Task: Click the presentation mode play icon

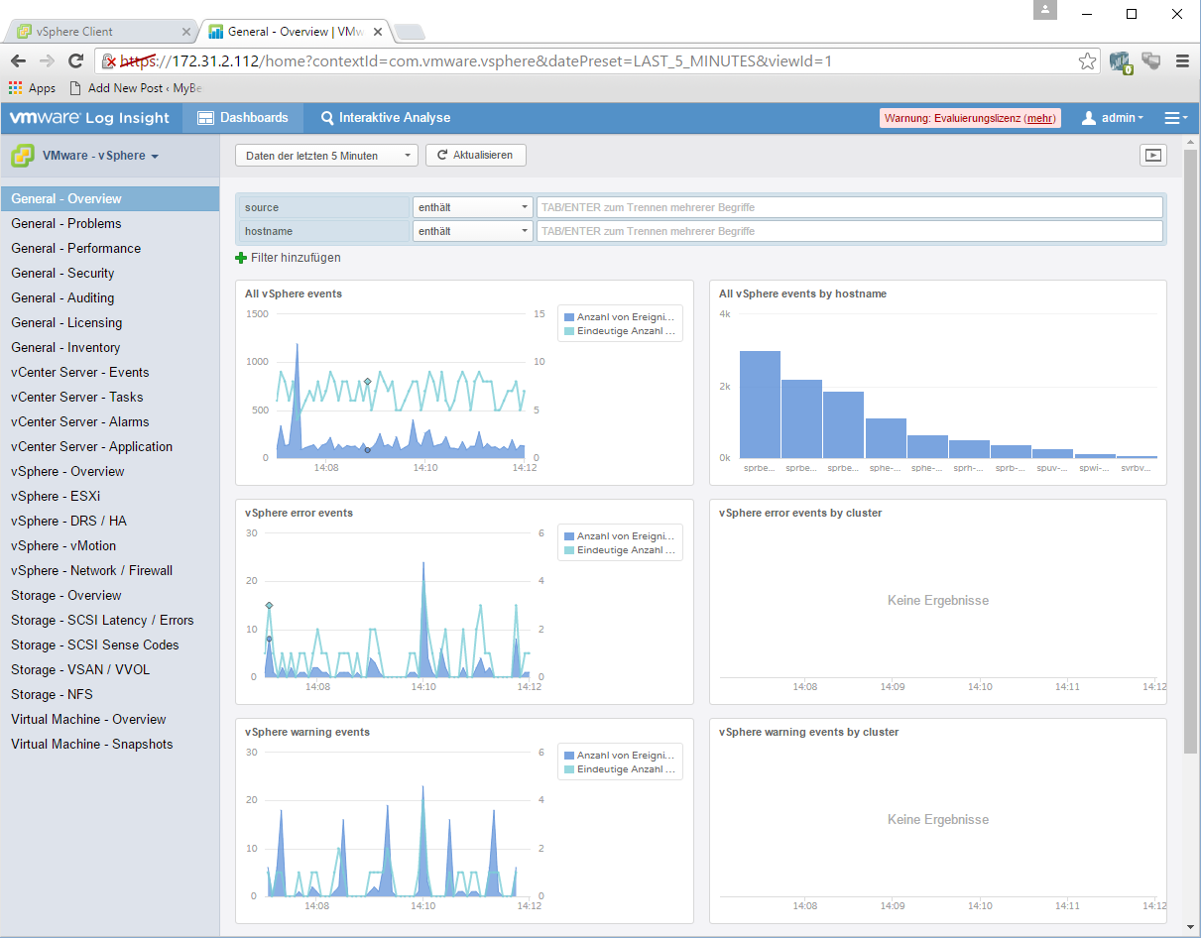Action: pyautogui.click(x=1152, y=155)
